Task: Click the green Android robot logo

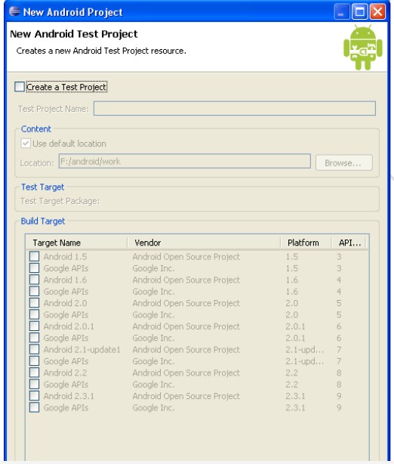Action: (x=362, y=48)
